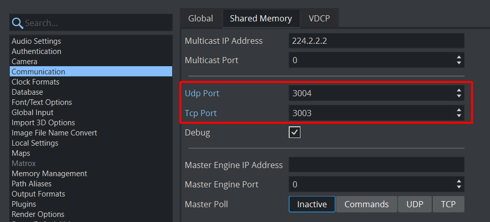490x222 pixels.
Task: Choose Commands for Master Poll
Action: point(366,204)
